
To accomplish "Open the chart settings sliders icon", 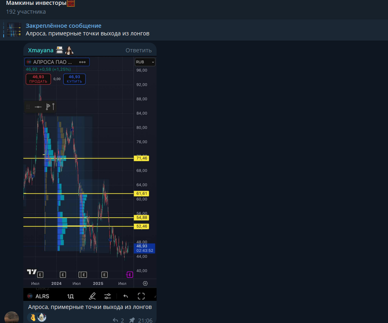I will tap(107, 296).
